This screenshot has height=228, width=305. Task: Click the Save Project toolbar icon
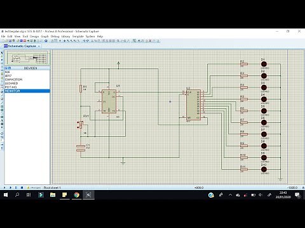(10, 41)
